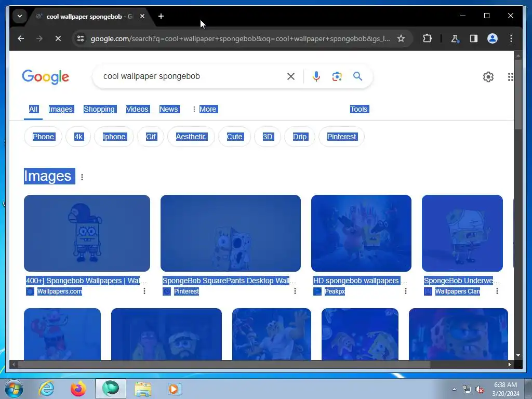Click the browser back arrow

click(x=21, y=38)
